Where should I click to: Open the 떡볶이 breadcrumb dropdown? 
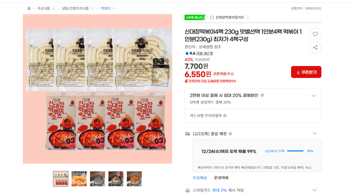click(114, 8)
